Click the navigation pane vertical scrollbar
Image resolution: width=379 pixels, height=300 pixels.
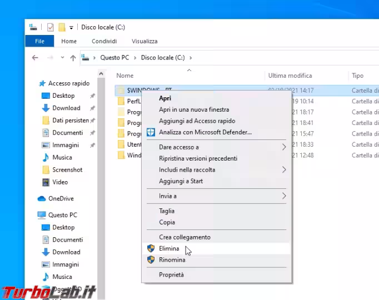101,167
